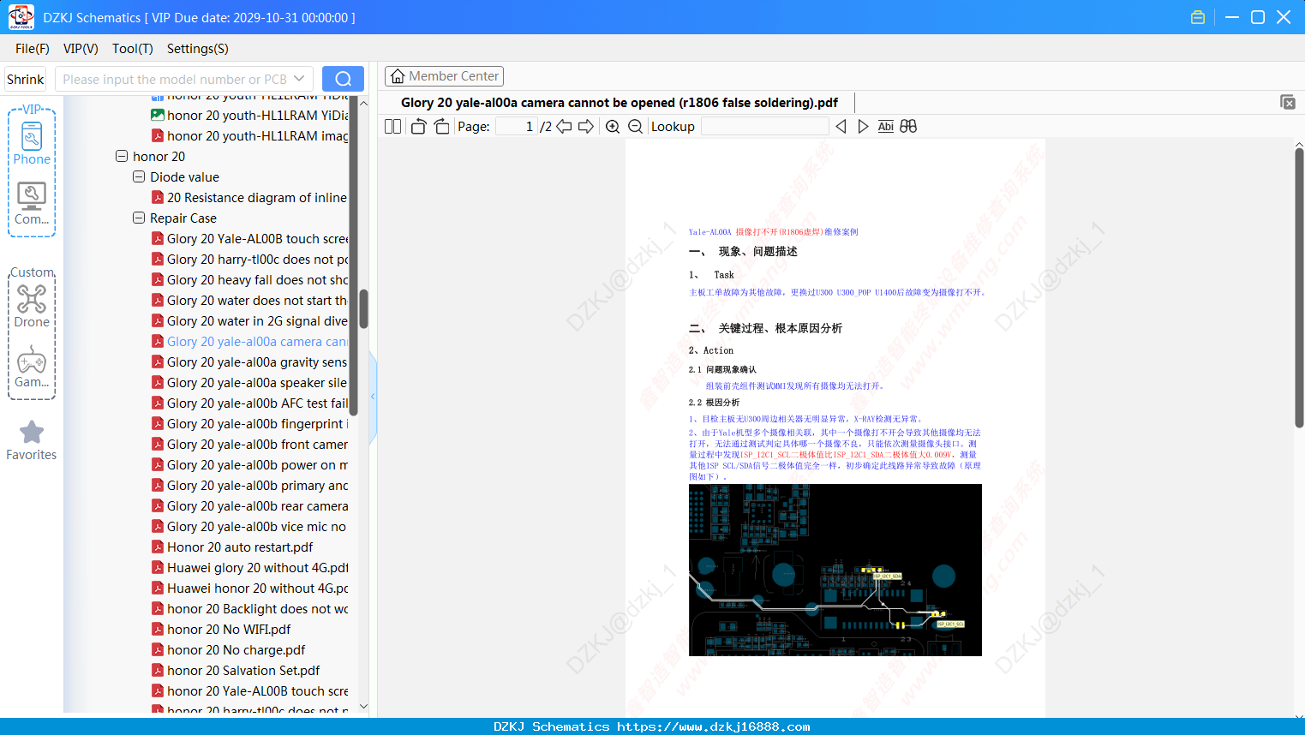Open the Tool(T) menu
This screenshot has width=1305, height=735.
(x=133, y=49)
